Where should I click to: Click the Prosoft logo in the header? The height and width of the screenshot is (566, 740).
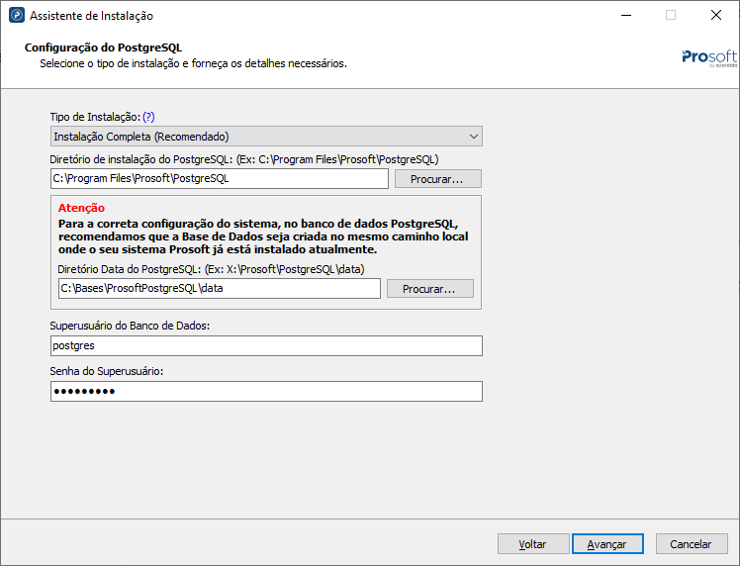[x=709, y=57]
